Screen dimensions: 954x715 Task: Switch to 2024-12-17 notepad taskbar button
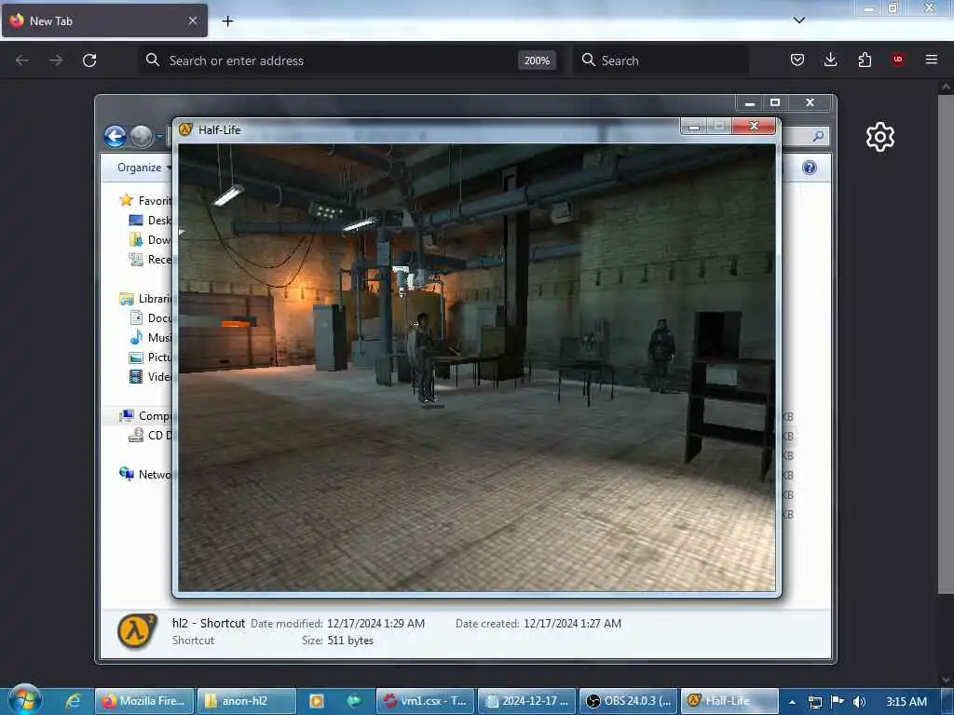coord(527,701)
